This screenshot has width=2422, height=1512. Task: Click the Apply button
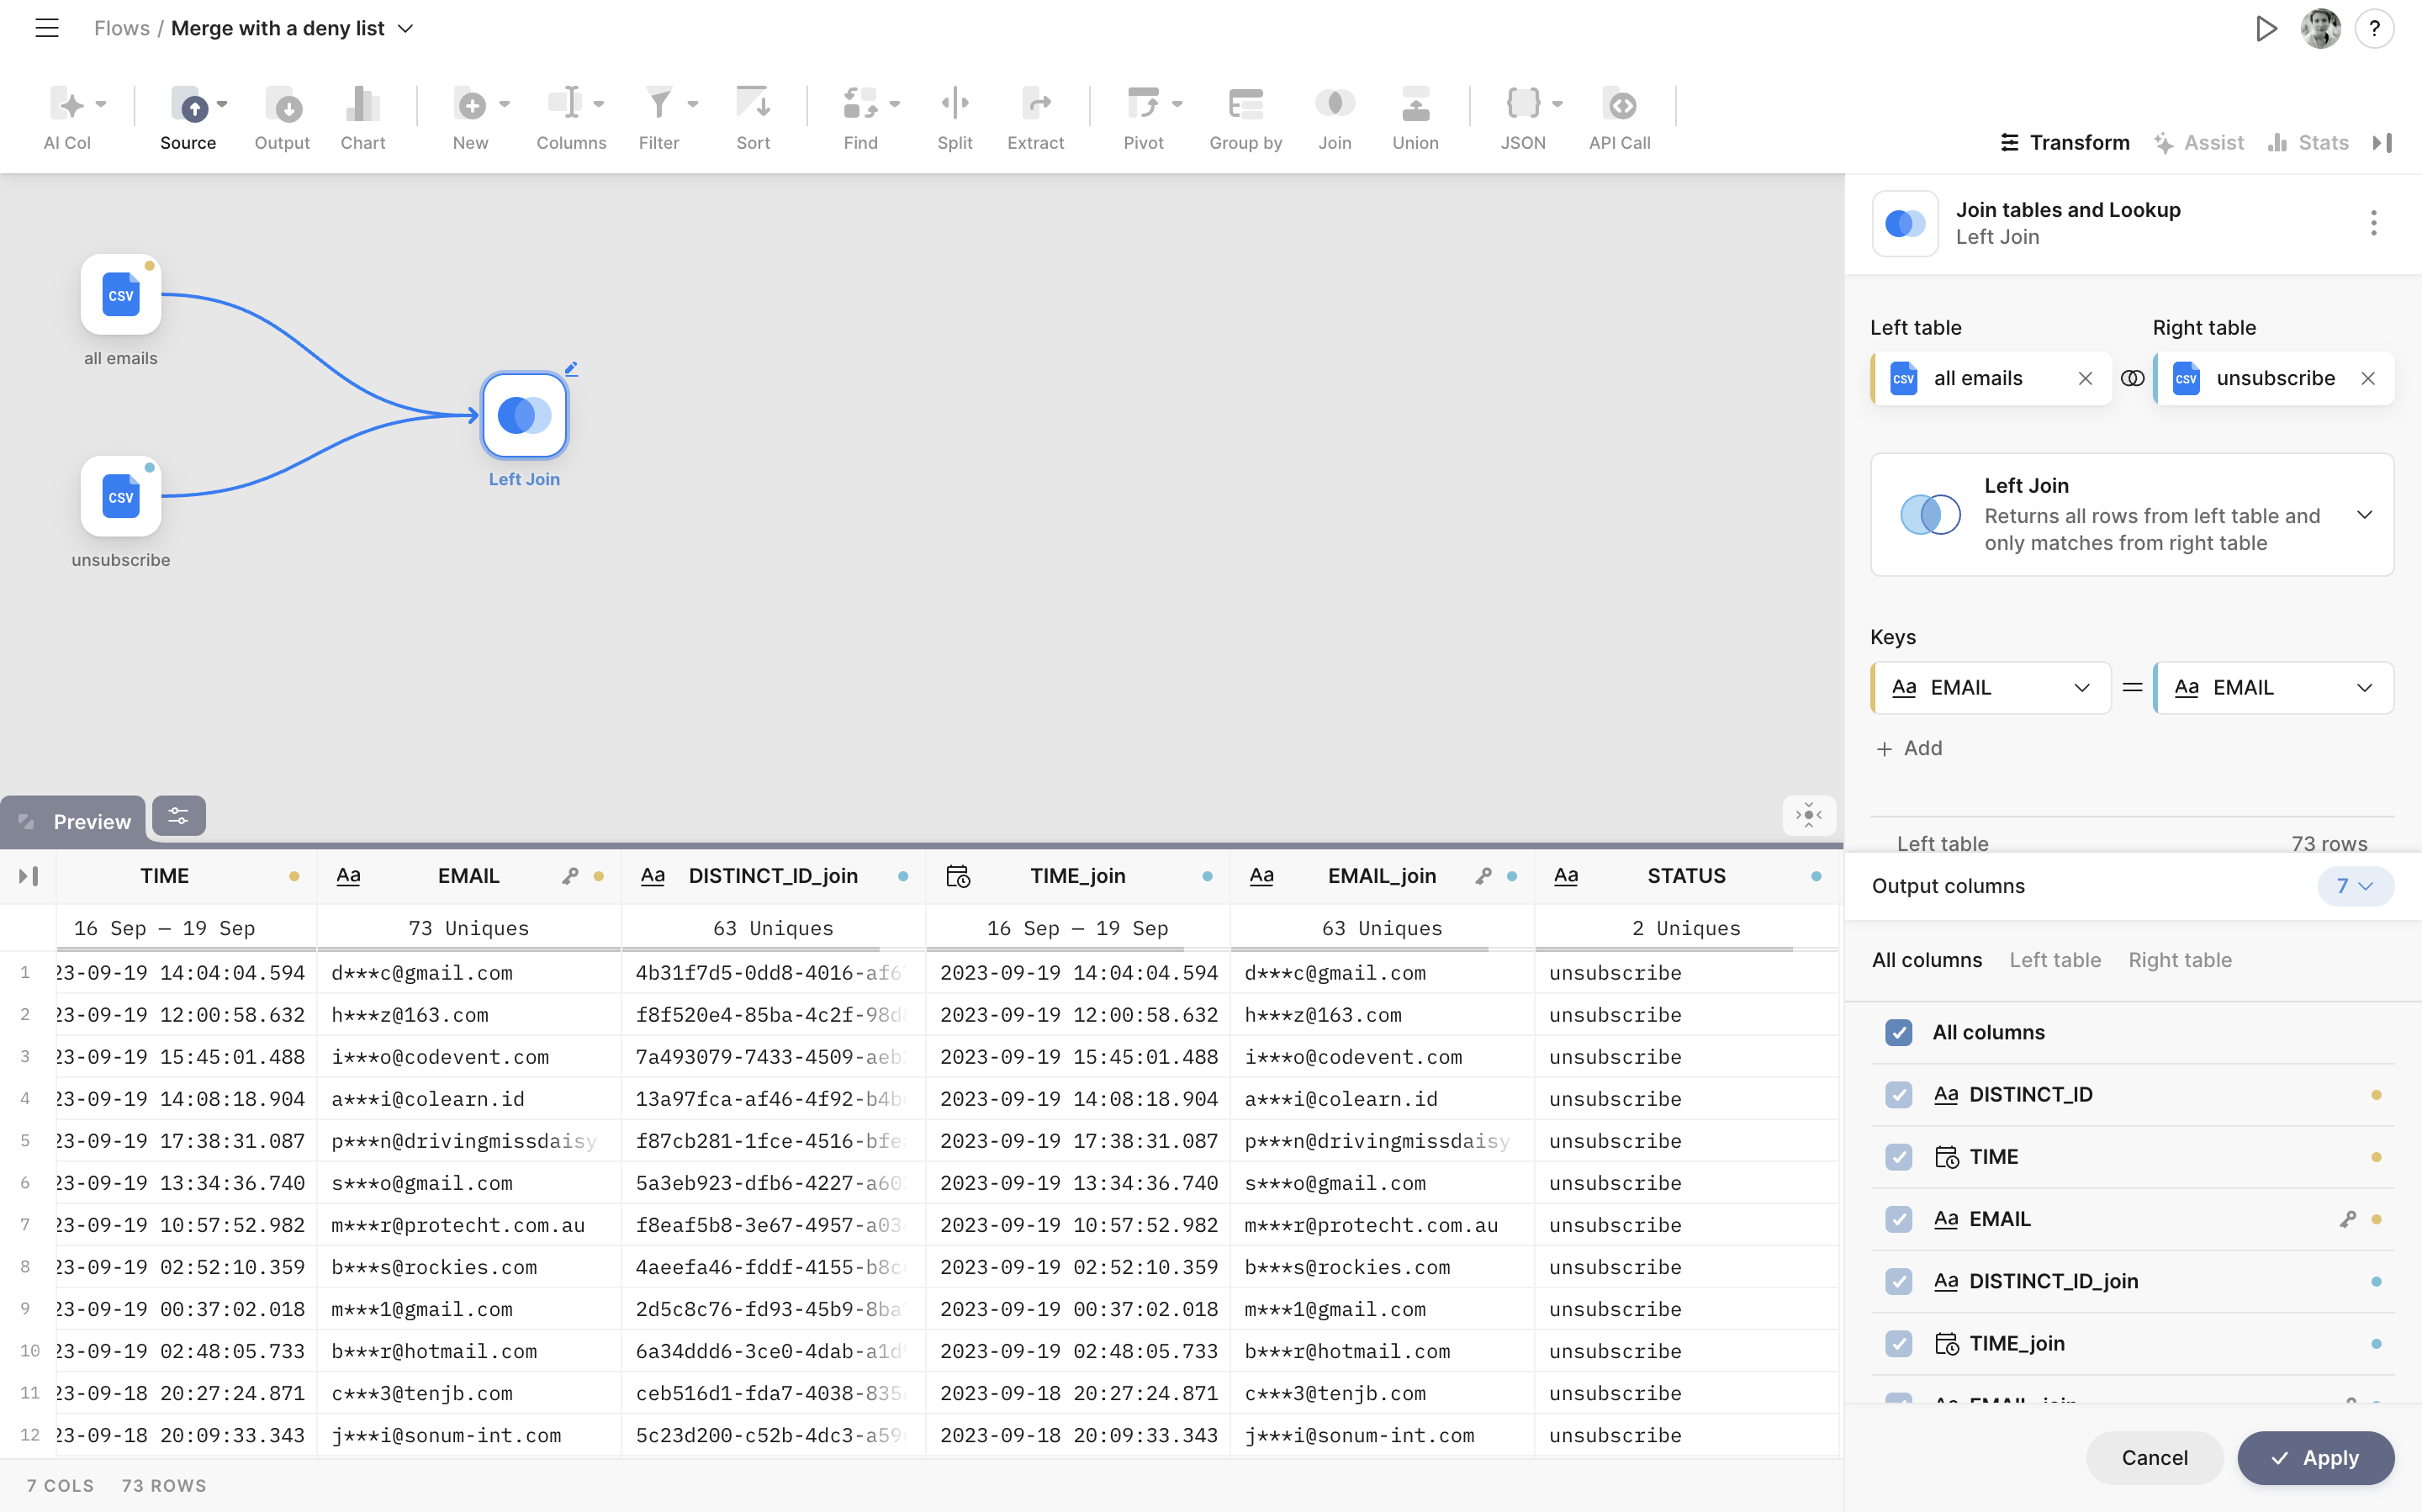[2315, 1458]
